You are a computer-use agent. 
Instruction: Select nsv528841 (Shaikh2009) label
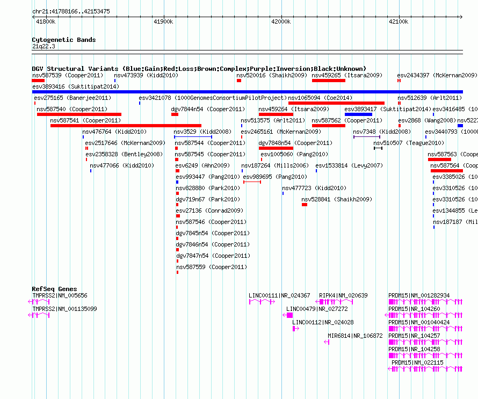pyautogui.click(x=337, y=199)
